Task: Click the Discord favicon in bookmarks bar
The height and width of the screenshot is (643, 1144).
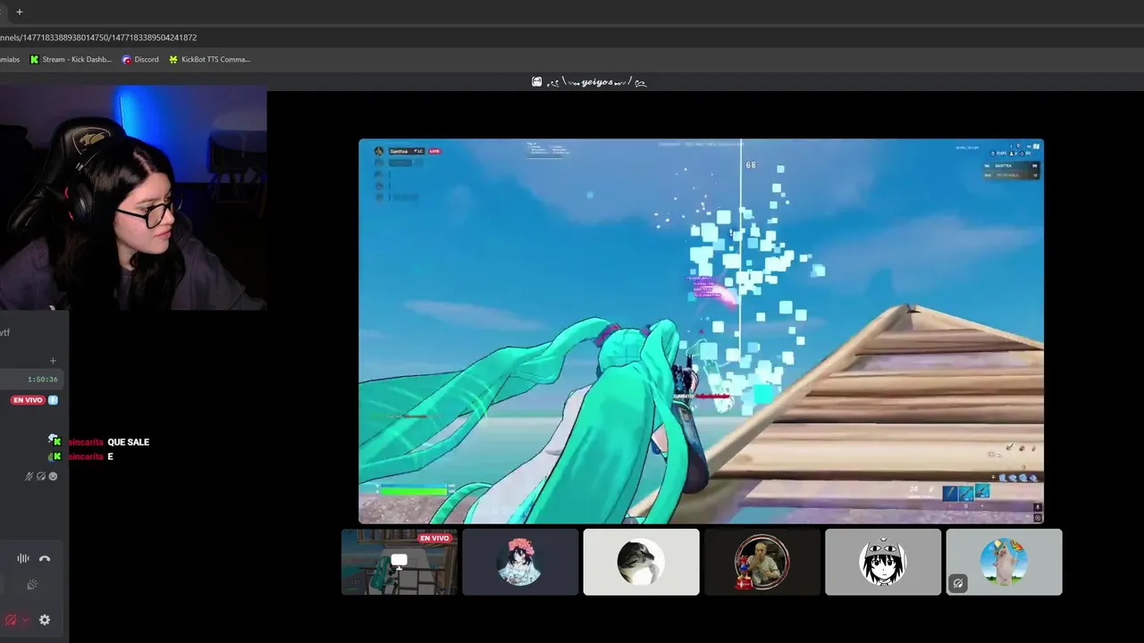Action: [126, 60]
